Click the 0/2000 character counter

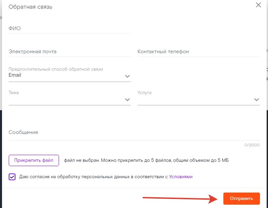[252, 145]
